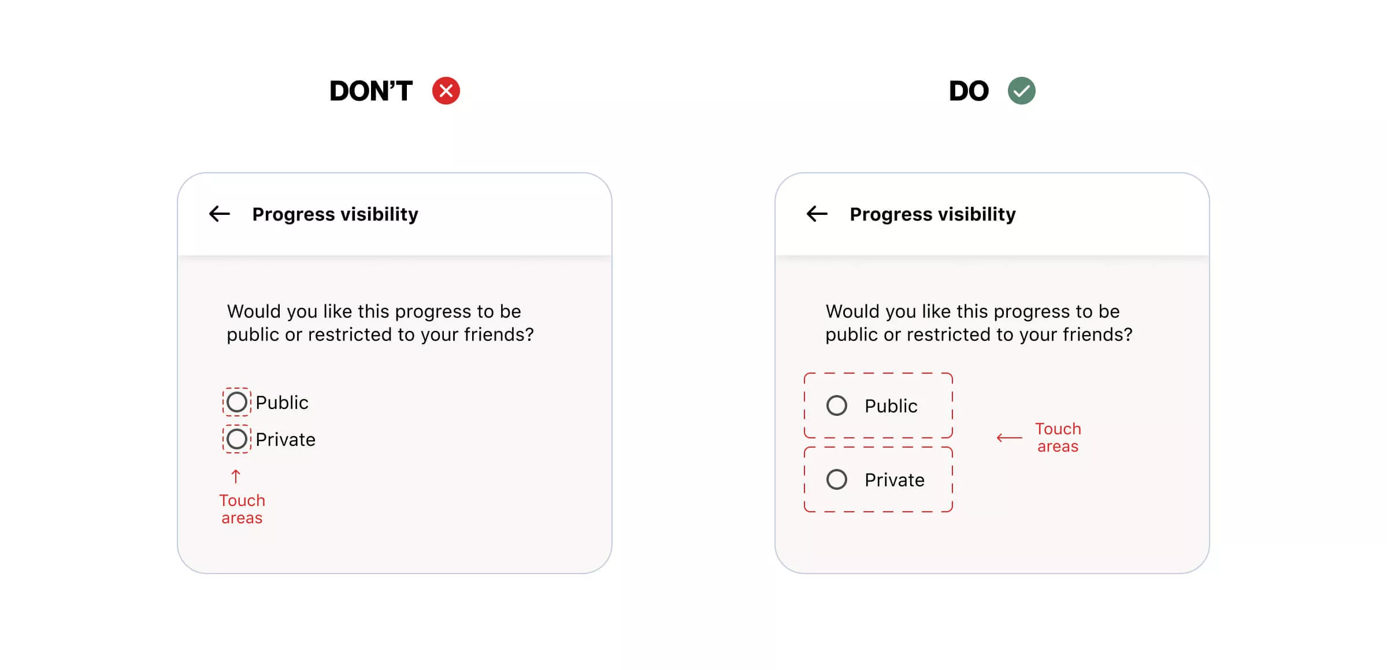Click red upward arrow above Touch areas

click(x=236, y=477)
